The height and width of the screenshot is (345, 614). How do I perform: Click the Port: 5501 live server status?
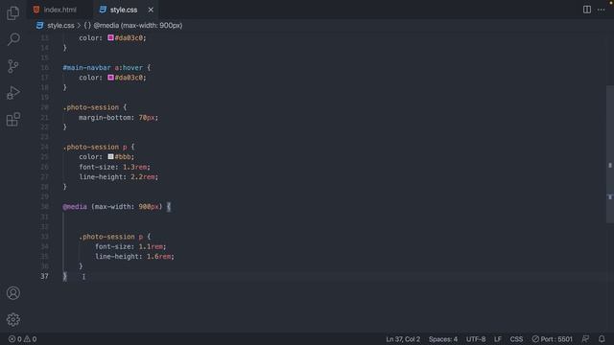point(552,339)
